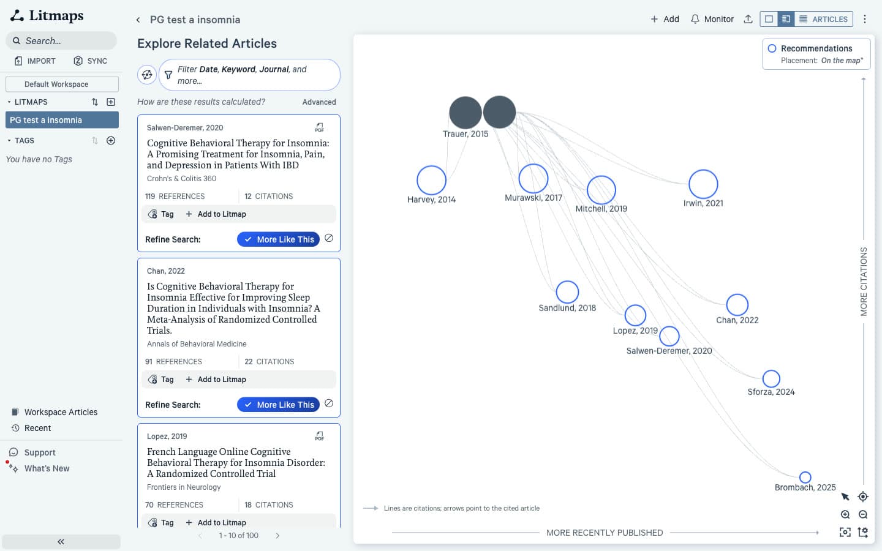The height and width of the screenshot is (551, 882).
Task: Sort the Litmaps list
Action: (95, 102)
